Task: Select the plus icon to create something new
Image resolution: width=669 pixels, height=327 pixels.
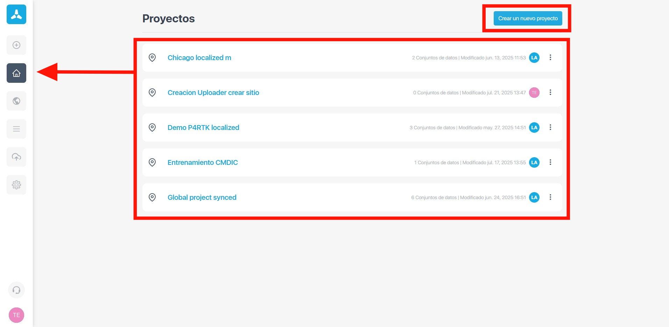Action: 16,45
